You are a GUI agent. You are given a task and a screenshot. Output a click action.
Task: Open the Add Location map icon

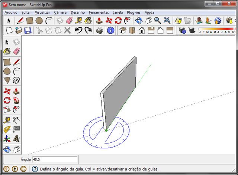coord(178,21)
